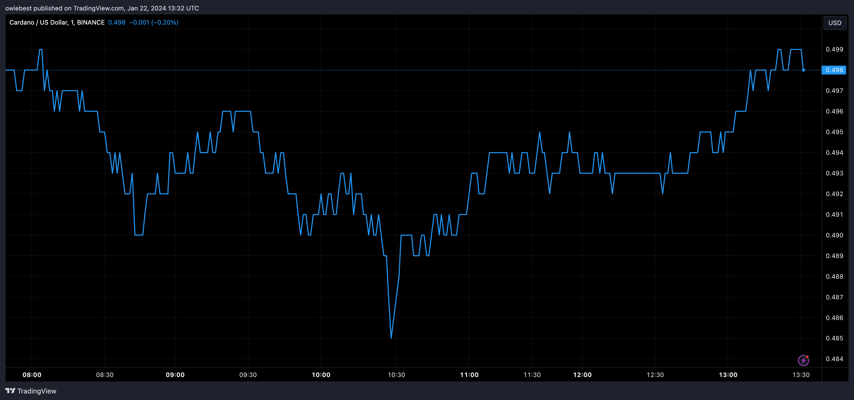Click the TradingView logo at the bottom
This screenshot has width=854, height=400.
click(x=31, y=391)
